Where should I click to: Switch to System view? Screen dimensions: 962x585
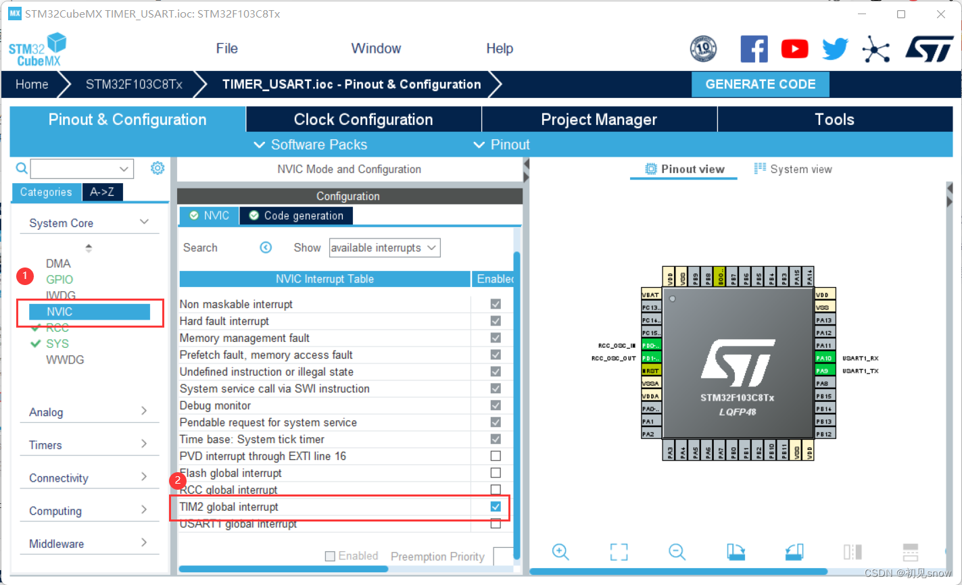pyautogui.click(x=793, y=169)
